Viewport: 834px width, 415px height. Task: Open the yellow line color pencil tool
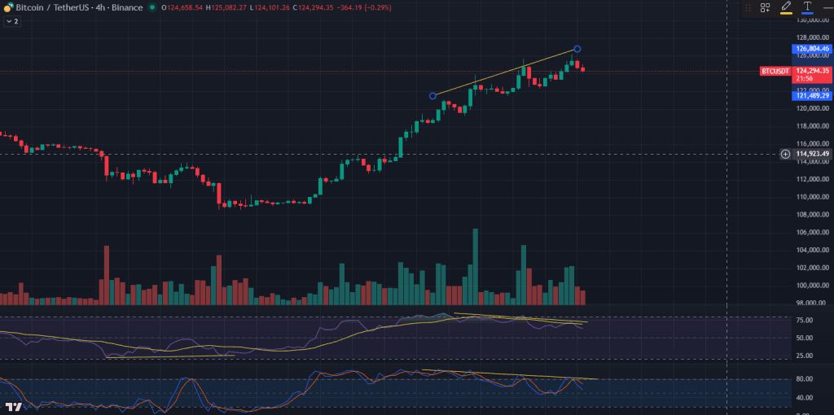(x=786, y=7)
